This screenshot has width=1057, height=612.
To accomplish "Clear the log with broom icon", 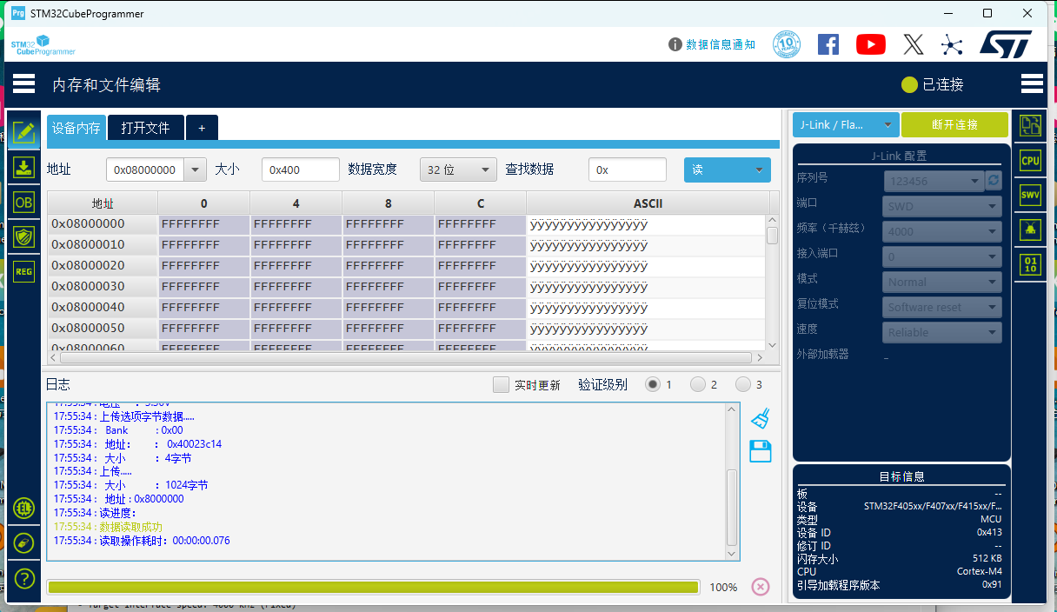I will coord(761,419).
